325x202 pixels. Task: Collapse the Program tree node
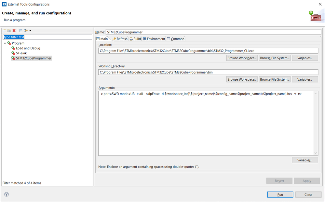pyautogui.click(x=5, y=43)
